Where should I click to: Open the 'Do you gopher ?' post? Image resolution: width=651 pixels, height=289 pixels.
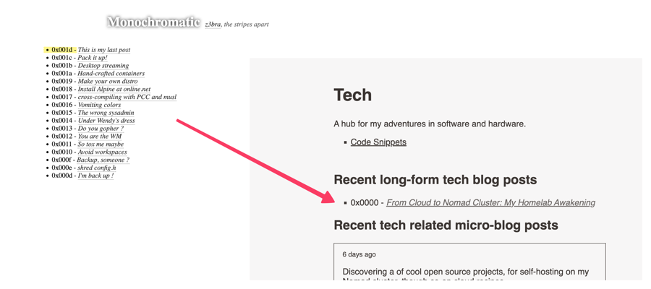pyautogui.click(x=101, y=129)
